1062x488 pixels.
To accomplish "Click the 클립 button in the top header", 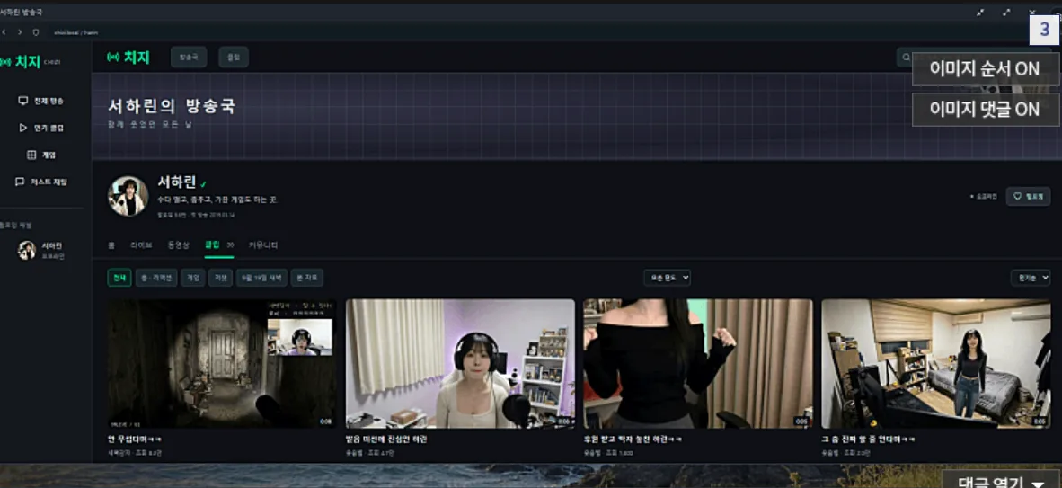I will (x=234, y=58).
